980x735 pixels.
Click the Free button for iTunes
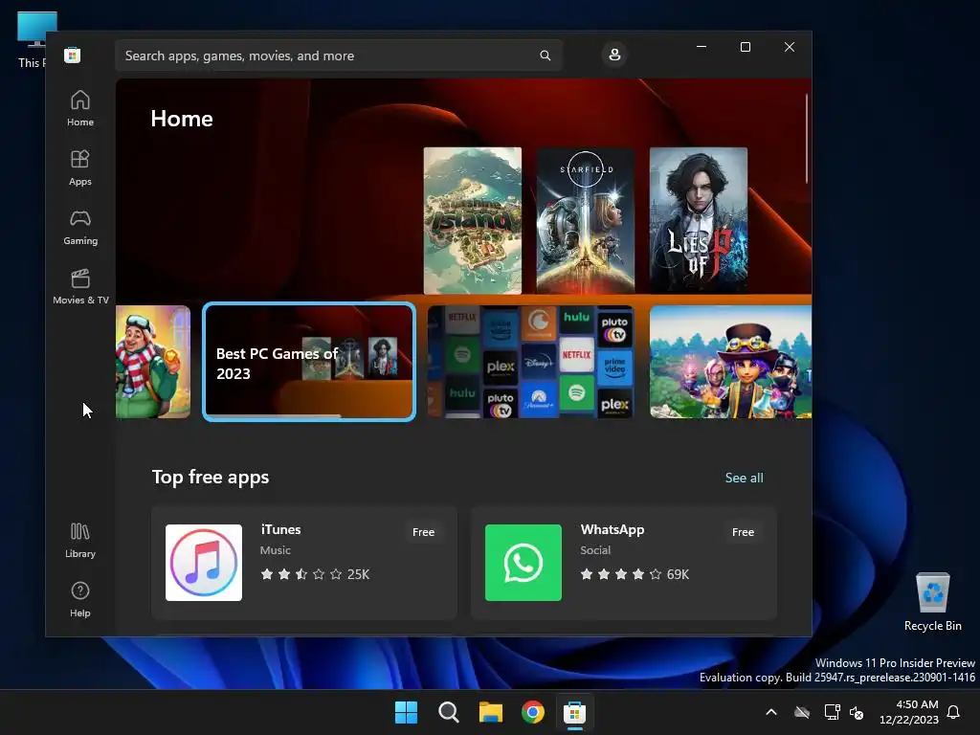(x=423, y=532)
